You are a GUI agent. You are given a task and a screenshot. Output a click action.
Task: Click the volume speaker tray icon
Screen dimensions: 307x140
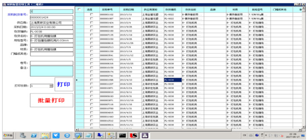pyautogui.click(x=282, y=135)
